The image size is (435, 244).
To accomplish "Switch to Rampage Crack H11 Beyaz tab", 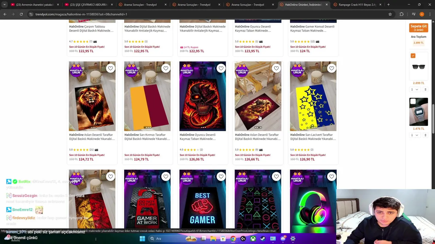I will 356,4.
